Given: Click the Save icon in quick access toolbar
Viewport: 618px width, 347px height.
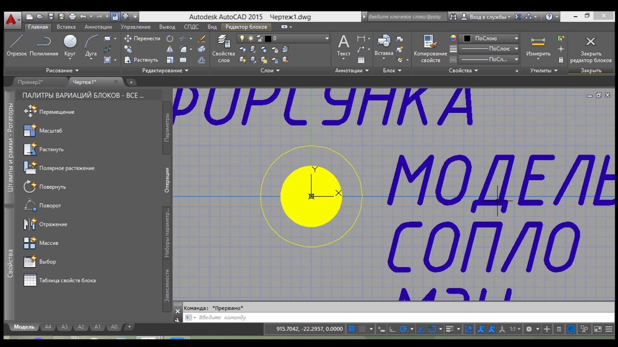Looking at the screenshot, I should pos(50,16).
